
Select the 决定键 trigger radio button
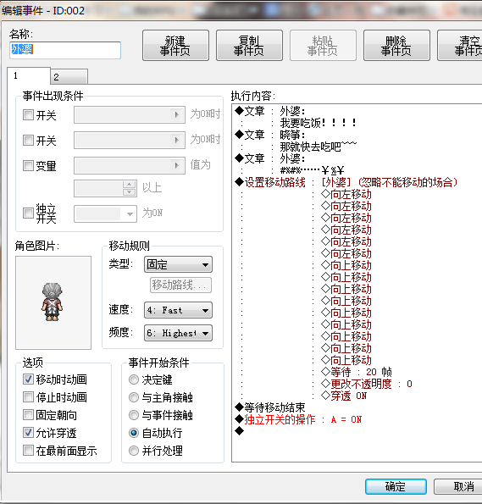tap(134, 379)
